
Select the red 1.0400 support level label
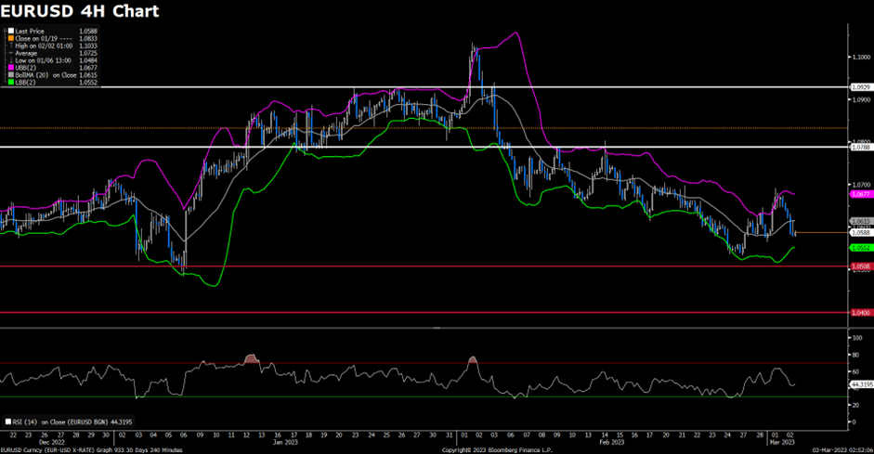coord(860,313)
